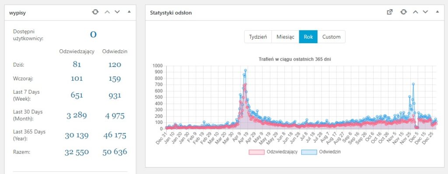Collapse the wypisy widget panel
This screenshot has width=448, height=174.
[x=129, y=12]
